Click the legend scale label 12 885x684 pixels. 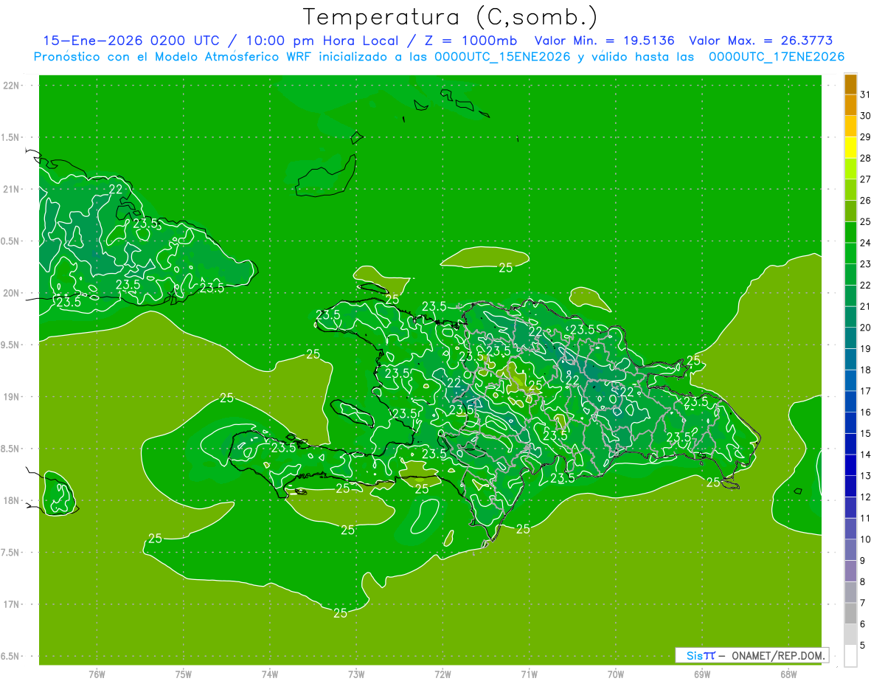(x=866, y=497)
